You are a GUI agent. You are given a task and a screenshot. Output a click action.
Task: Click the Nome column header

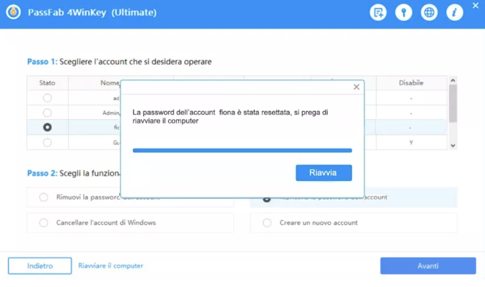110,83
